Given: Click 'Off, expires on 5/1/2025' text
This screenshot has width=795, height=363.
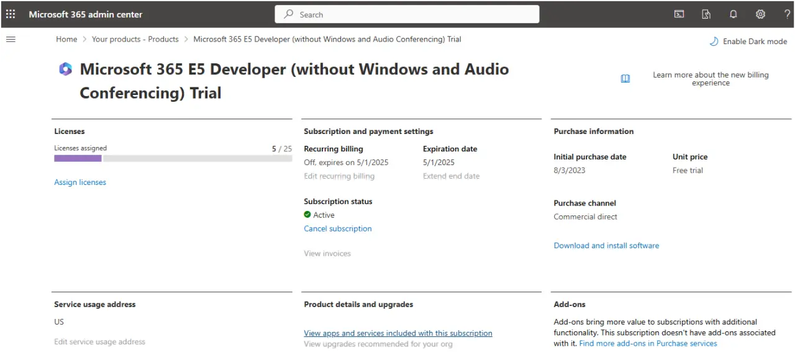Looking at the screenshot, I should (x=346, y=163).
